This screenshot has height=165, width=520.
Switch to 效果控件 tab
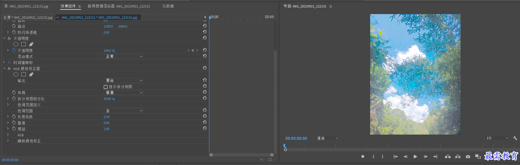click(x=68, y=6)
